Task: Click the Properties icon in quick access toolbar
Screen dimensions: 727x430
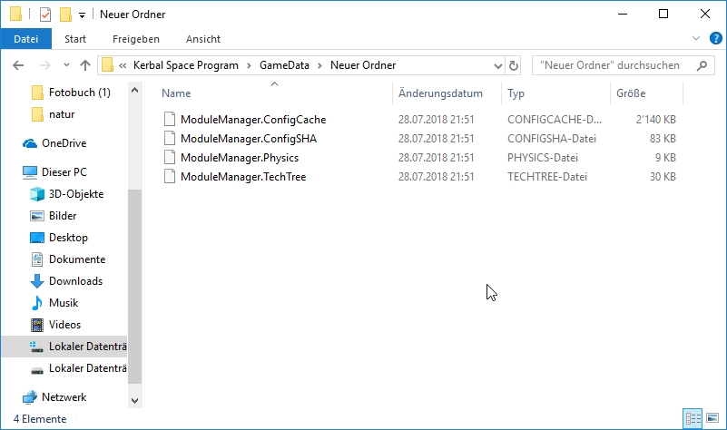Action: click(x=46, y=15)
